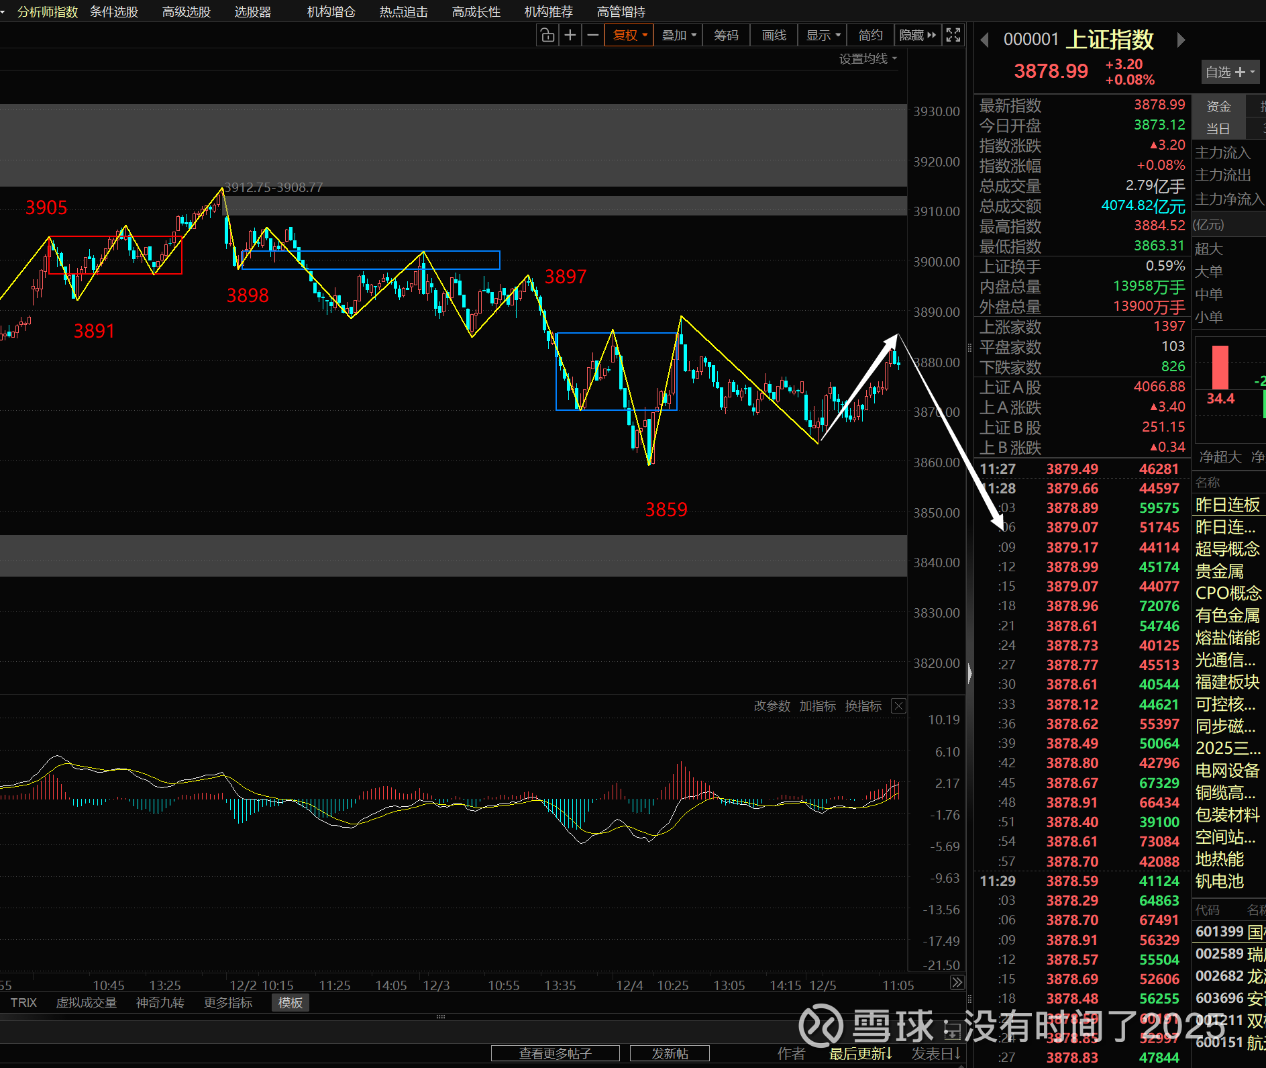Expand the time axis with bottom-right arrow icon

[x=957, y=983]
